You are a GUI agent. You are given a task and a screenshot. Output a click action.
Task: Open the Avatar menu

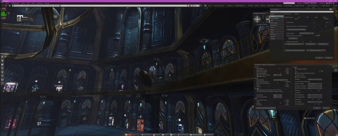7,3
